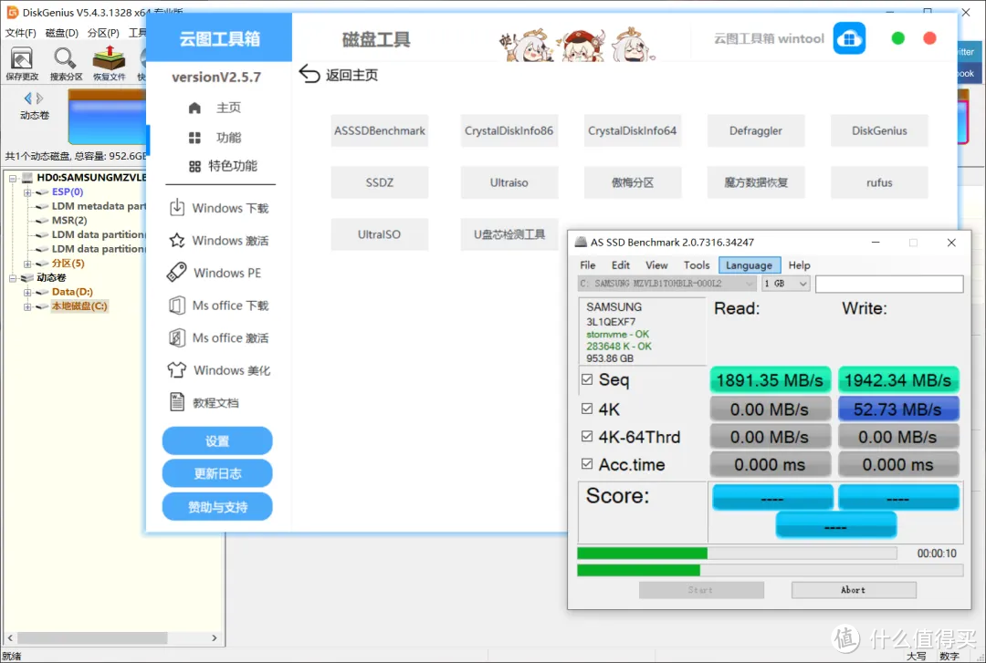Screen dimensions: 986x663
Task: Click the Ms office 下载 document icon
Action: [x=177, y=306]
